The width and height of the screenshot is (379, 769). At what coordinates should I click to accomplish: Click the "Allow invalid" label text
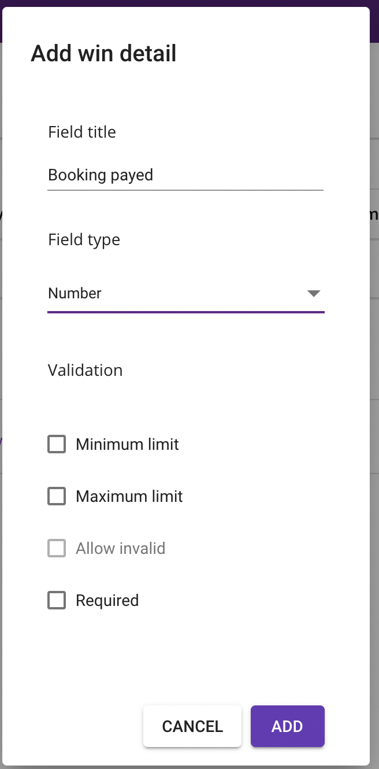[121, 549]
